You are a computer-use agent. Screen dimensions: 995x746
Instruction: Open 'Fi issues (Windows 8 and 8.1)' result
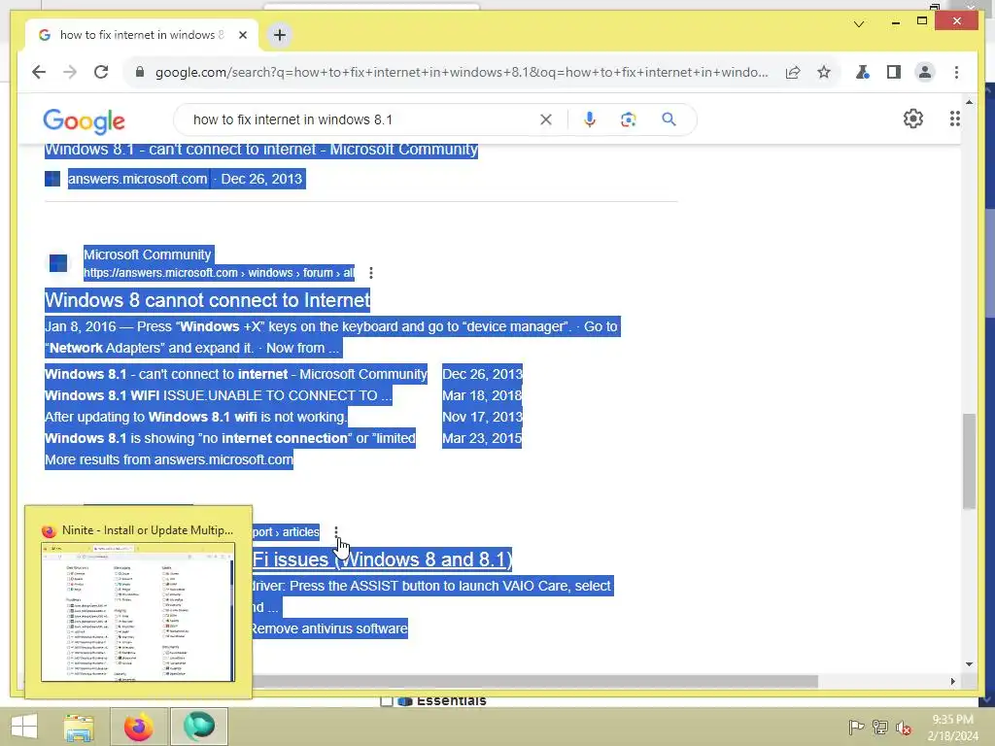[x=382, y=559]
